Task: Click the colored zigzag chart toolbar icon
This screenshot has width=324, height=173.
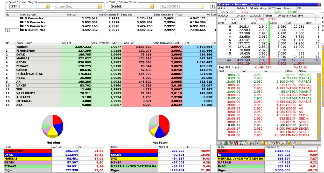Action: [x=288, y=143]
